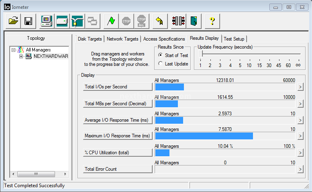The image size is (312, 192).
Task: Click the 12318.01 I/Os value
Action: point(225,80)
